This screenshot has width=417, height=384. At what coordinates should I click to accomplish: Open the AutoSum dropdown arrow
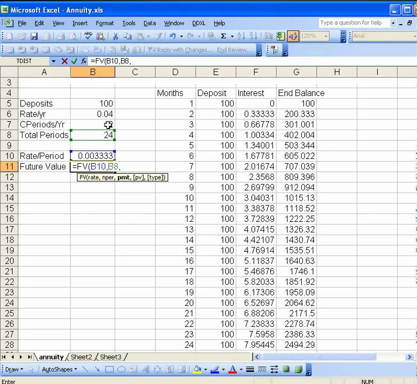pos(232,36)
